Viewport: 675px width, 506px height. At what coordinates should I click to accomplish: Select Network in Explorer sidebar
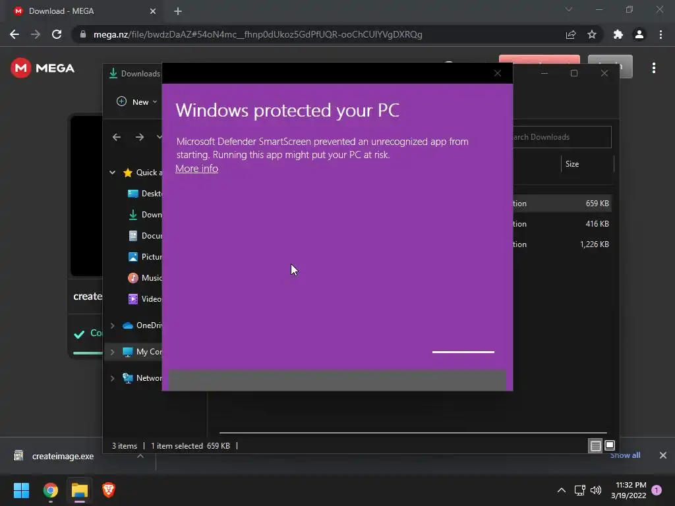pos(142,378)
